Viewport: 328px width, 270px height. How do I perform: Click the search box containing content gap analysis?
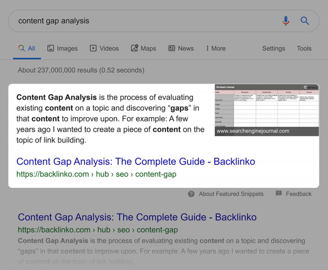tap(163, 21)
